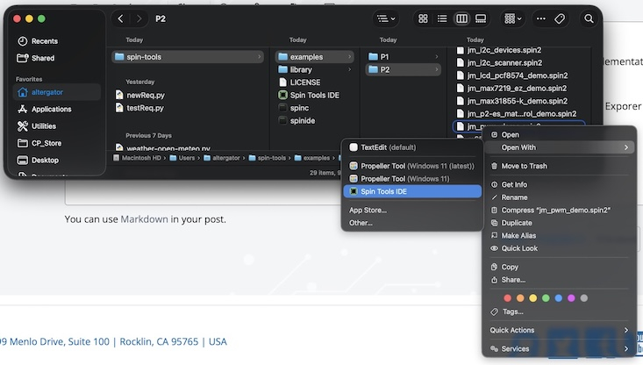
Task: Select jm_lcd_pcf8574_demo.spin2 file in the list
Action: (x=517, y=75)
